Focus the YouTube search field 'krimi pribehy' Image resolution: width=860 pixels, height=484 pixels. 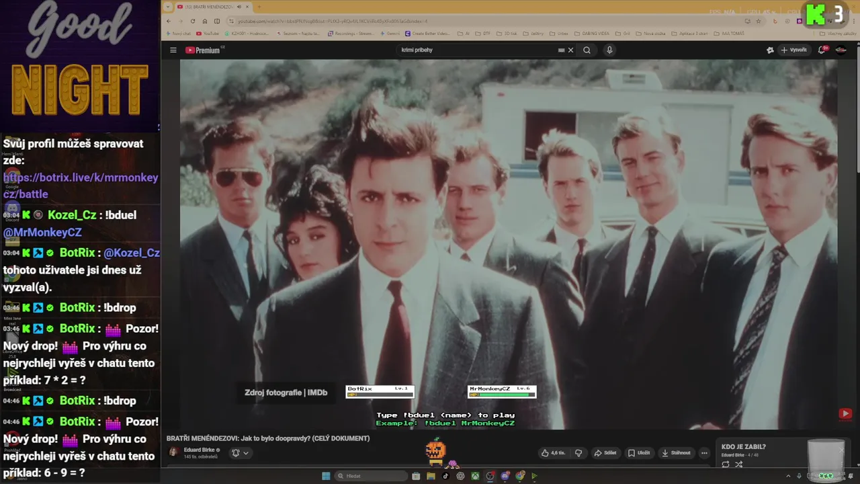pyautogui.click(x=477, y=50)
